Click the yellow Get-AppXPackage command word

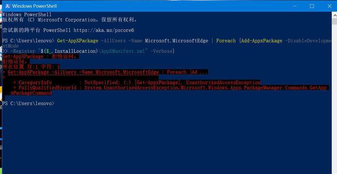[x=78, y=41]
